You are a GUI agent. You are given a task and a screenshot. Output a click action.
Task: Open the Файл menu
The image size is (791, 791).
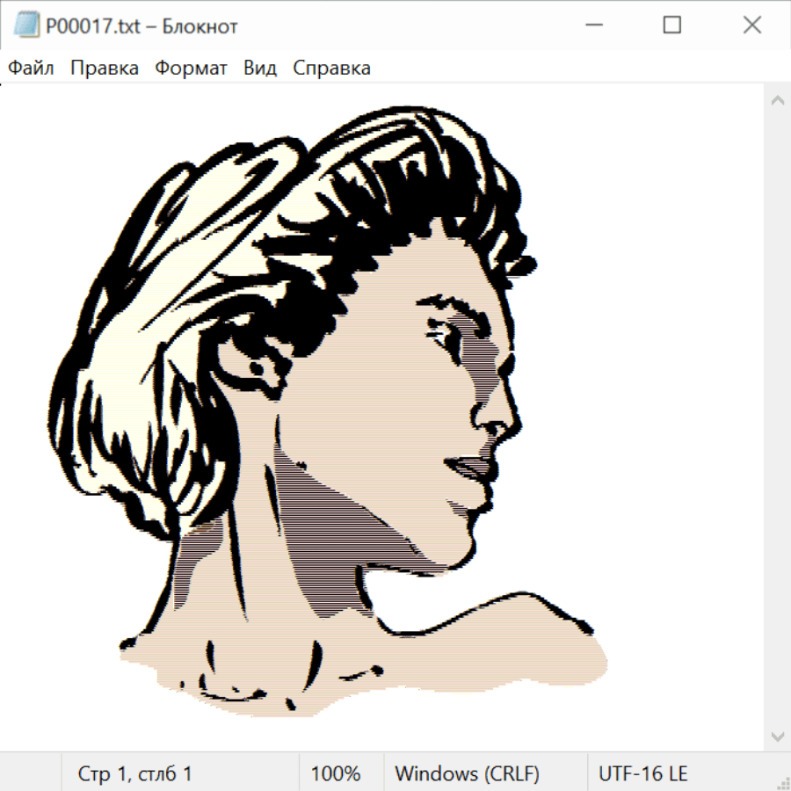[32, 68]
